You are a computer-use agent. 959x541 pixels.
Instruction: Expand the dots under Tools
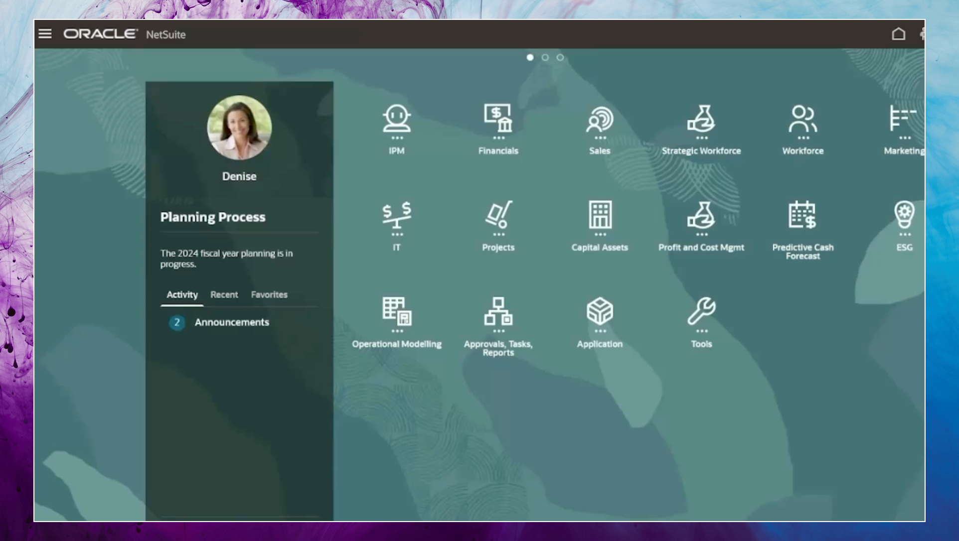click(x=702, y=331)
